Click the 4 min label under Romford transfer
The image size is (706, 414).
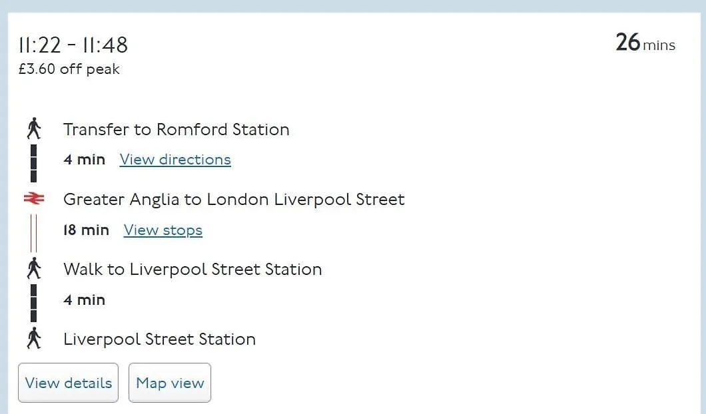84,159
